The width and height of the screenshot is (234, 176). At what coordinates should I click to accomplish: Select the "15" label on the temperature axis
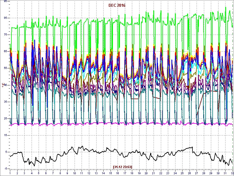pyautogui.click(x=5, y=135)
